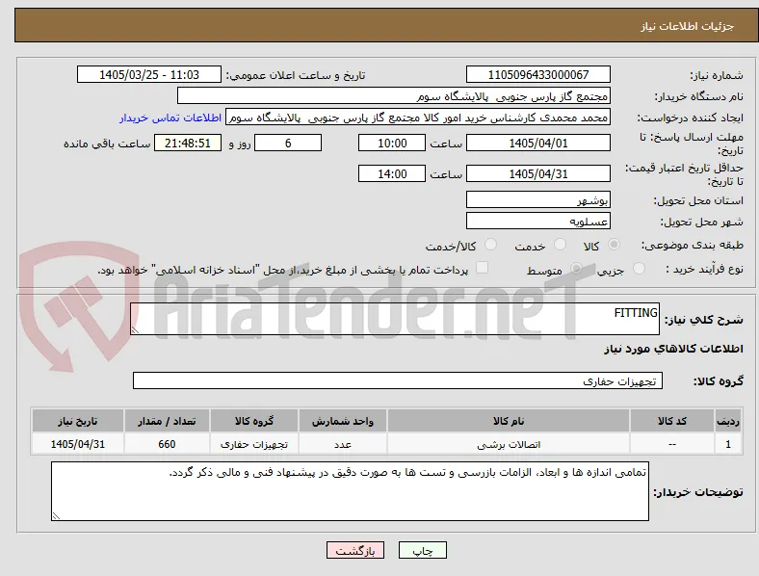Click the resize handle of FITTING text area
The height and width of the screenshot is (576, 759).
pyautogui.click(x=135, y=330)
